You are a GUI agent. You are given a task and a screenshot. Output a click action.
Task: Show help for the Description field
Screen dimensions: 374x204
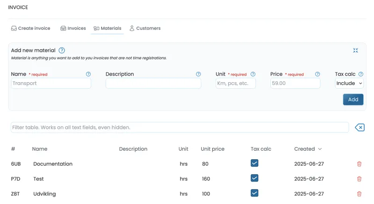pyautogui.click(x=198, y=74)
